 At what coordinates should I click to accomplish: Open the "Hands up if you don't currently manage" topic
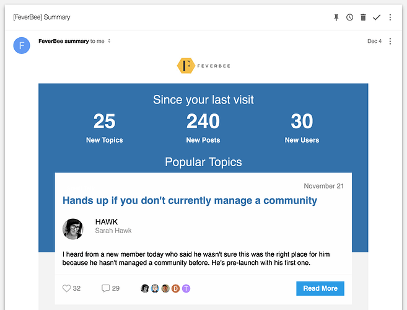pyautogui.click(x=190, y=201)
